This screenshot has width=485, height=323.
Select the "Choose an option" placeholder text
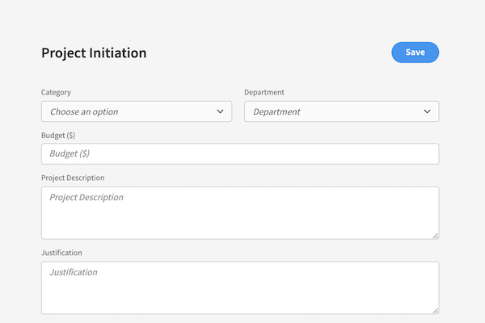(x=84, y=111)
